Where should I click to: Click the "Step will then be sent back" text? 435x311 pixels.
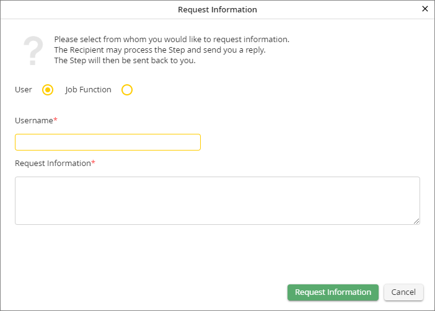pyautogui.click(x=125, y=61)
